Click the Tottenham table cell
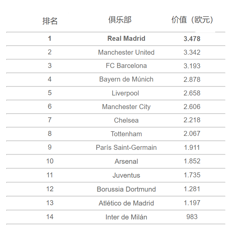Screen dimensions: 238x236 tap(126, 134)
